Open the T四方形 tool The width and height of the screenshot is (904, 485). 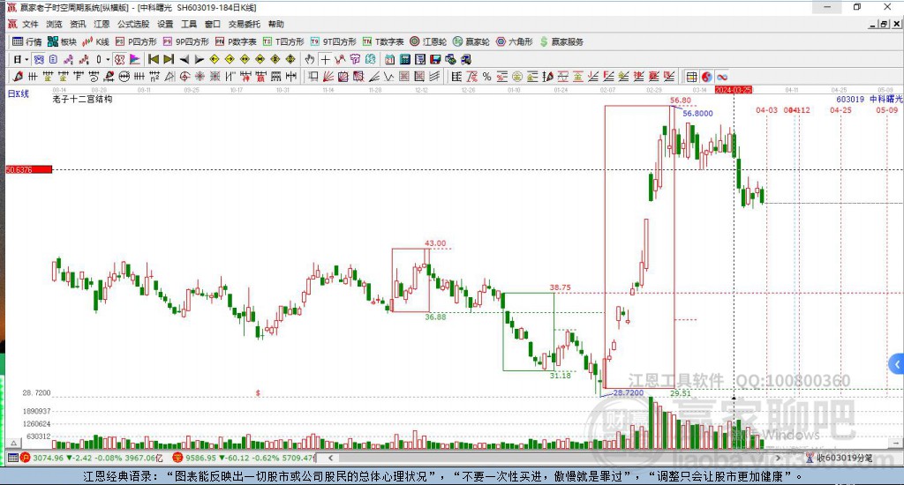(x=282, y=41)
